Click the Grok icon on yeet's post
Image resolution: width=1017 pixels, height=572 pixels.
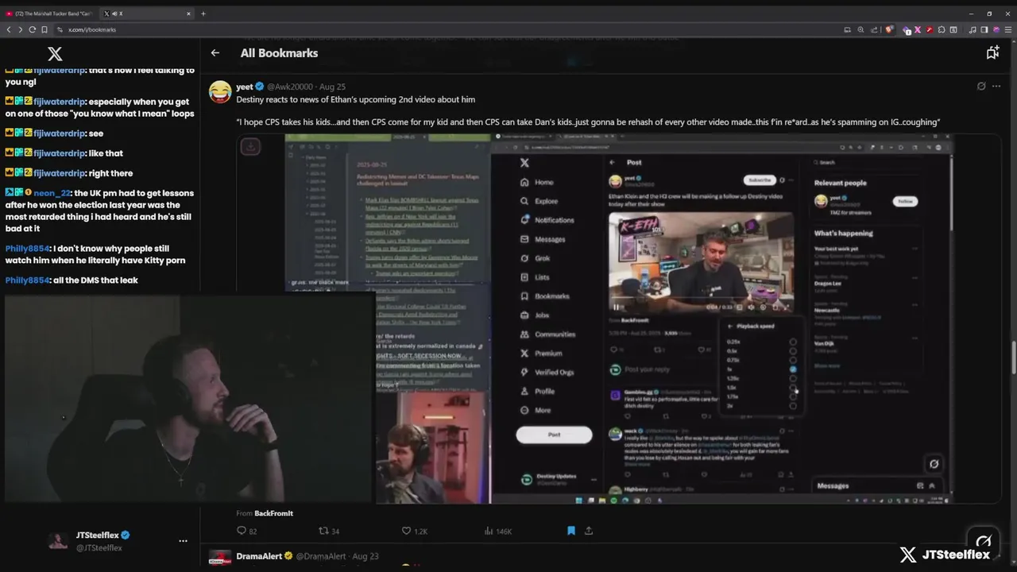(x=981, y=86)
